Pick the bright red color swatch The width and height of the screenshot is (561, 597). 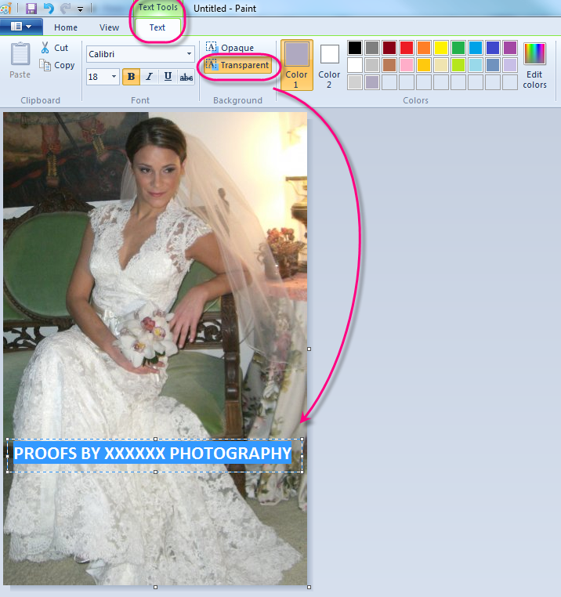407,48
